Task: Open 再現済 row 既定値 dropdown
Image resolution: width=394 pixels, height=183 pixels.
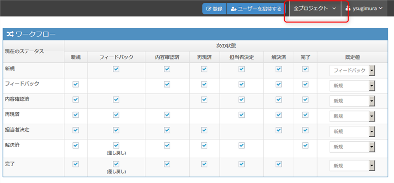Action: [x=352, y=116]
